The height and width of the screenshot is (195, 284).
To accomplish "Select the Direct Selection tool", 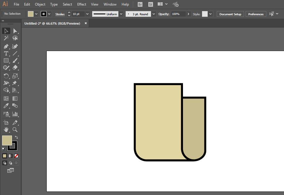I will pyautogui.click(x=15, y=31).
